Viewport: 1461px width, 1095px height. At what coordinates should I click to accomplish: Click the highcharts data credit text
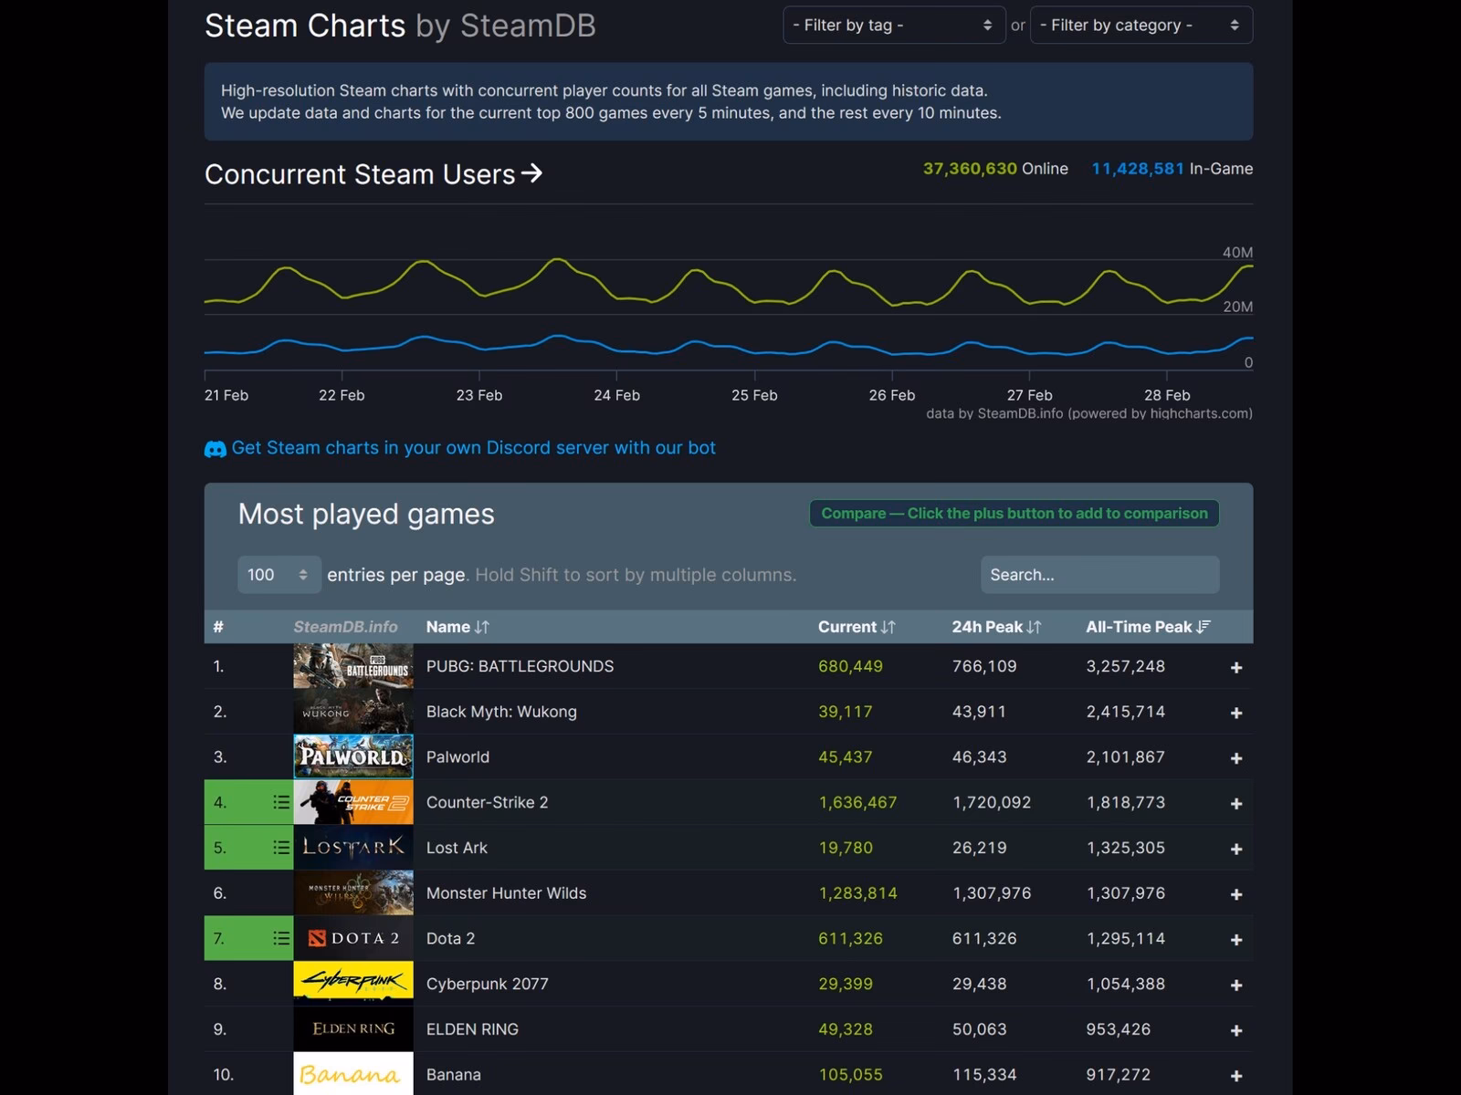point(1089,413)
